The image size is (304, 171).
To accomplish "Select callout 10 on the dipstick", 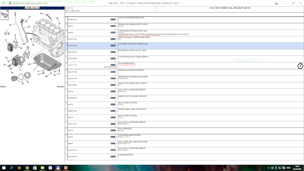I will click(x=10, y=25).
